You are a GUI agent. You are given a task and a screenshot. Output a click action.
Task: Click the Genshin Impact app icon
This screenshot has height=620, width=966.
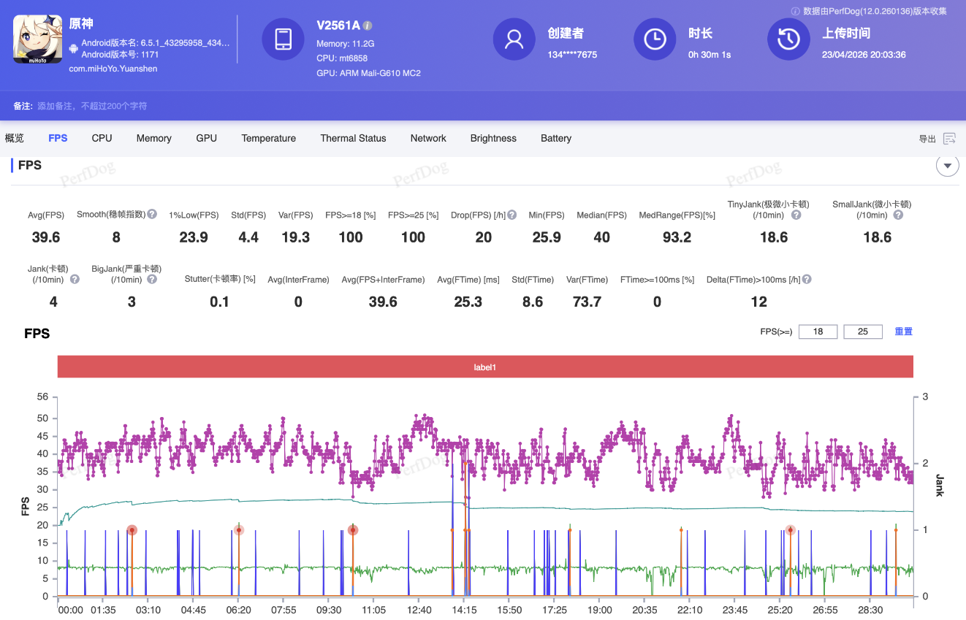(38, 39)
